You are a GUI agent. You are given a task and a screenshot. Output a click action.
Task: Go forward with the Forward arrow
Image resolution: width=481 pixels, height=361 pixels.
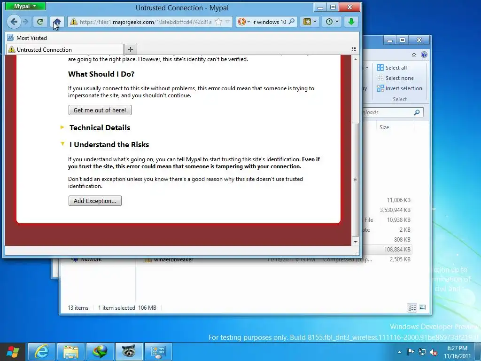tap(26, 22)
